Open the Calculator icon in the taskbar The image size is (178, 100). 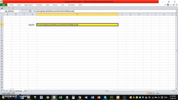point(73,97)
